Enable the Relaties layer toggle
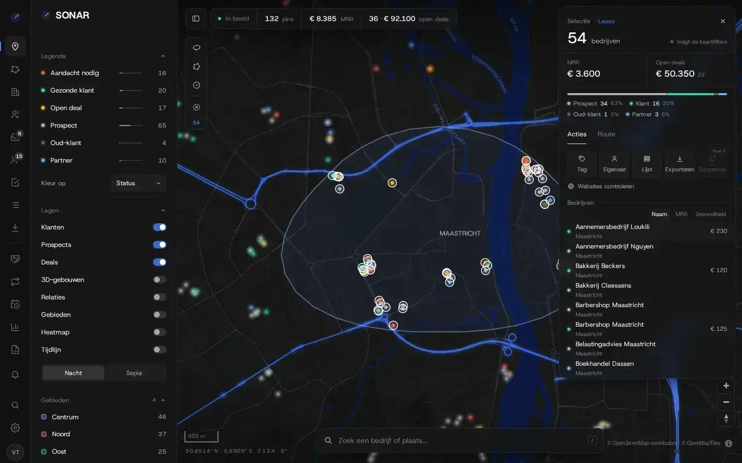This screenshot has width=742, height=463. [x=160, y=297]
